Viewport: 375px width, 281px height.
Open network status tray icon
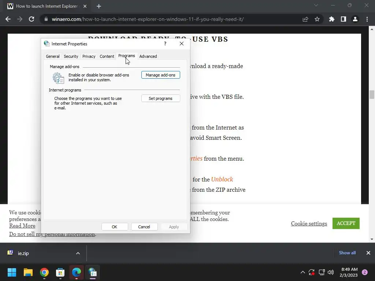(x=322, y=272)
